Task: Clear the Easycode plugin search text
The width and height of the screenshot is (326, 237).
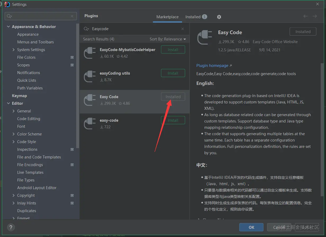Action: point(183,29)
